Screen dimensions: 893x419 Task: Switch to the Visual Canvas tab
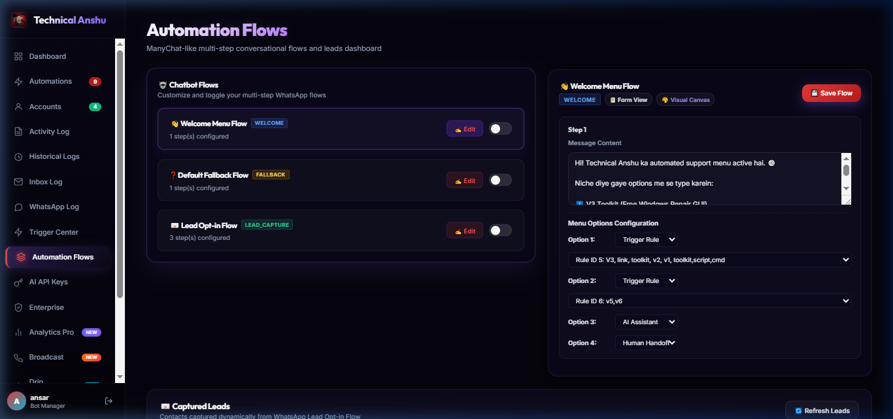click(685, 100)
